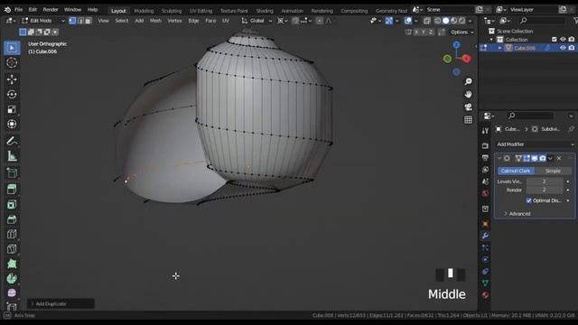Activate the Move tool

12,79
